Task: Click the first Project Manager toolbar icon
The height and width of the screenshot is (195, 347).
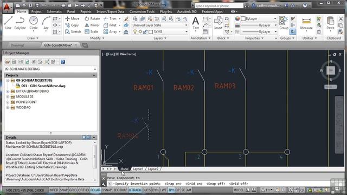Action: point(8,62)
